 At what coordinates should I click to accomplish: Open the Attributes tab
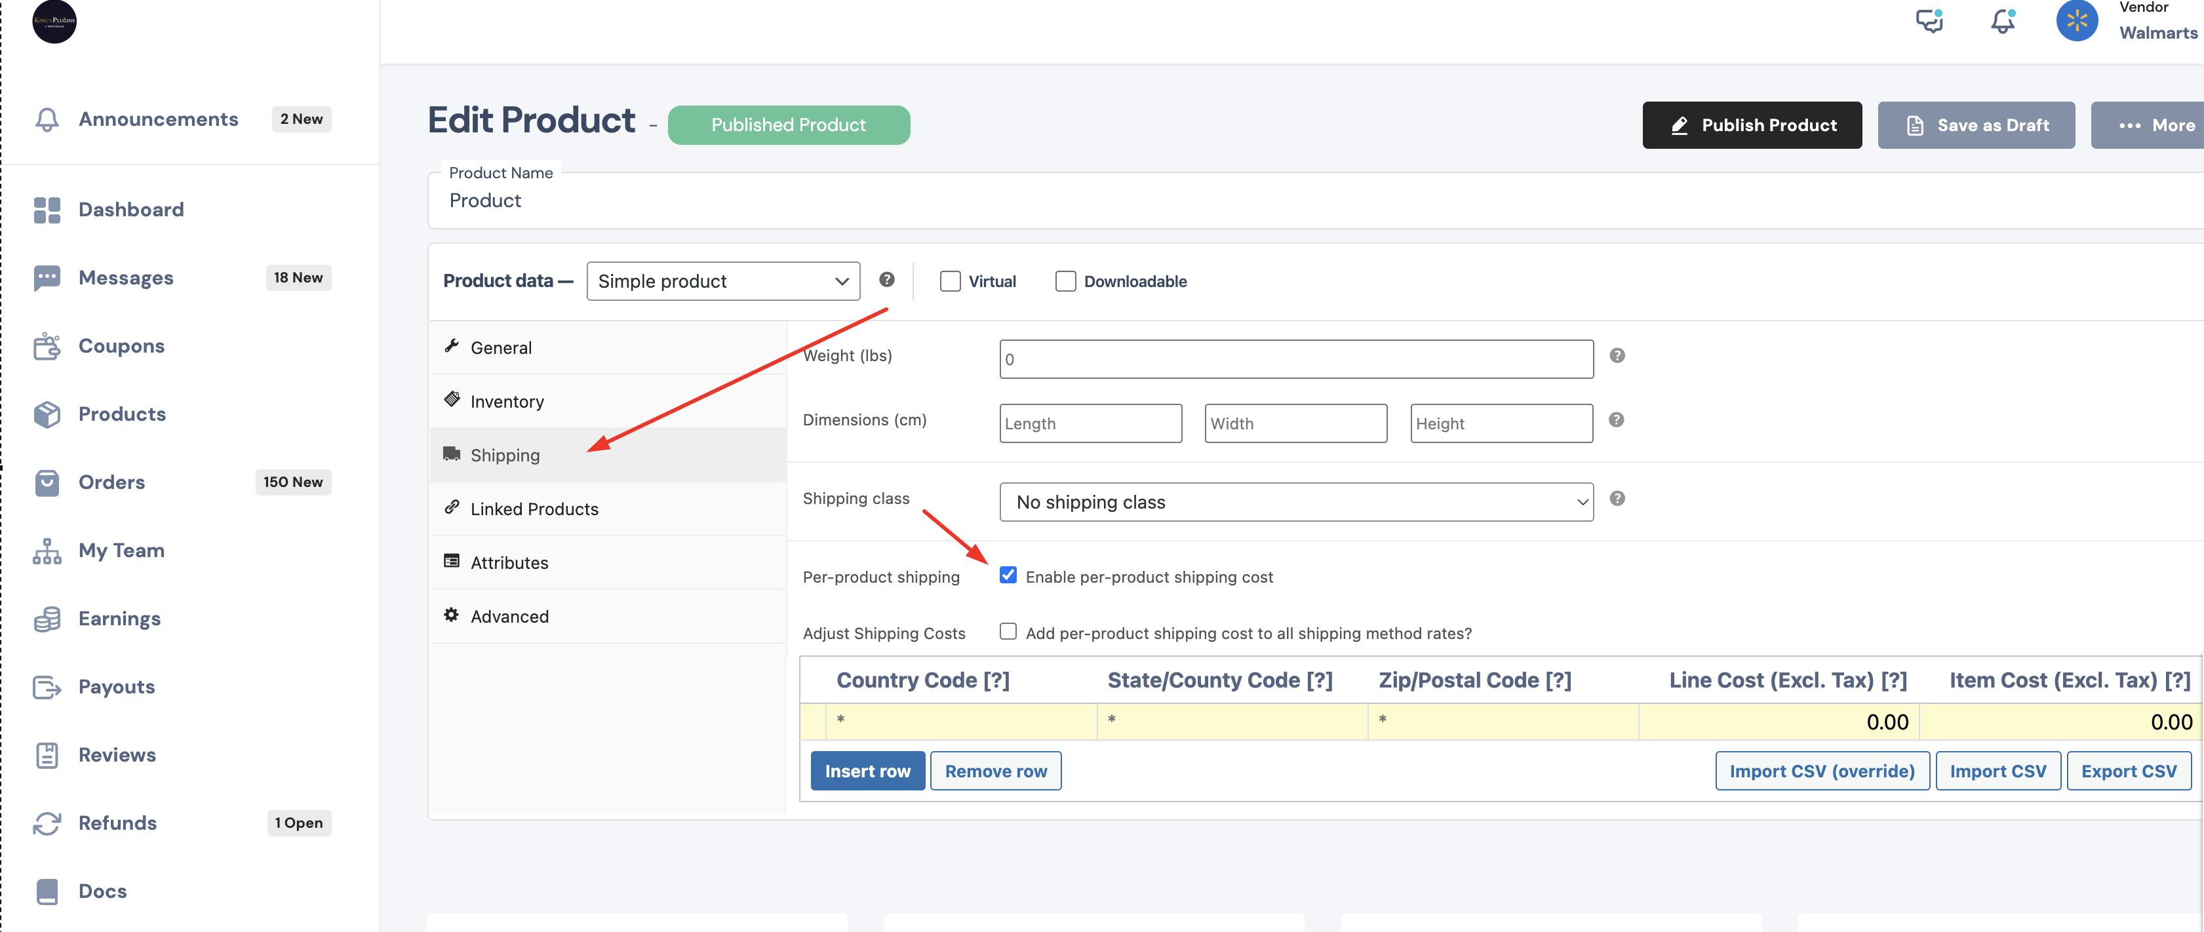[x=608, y=562]
